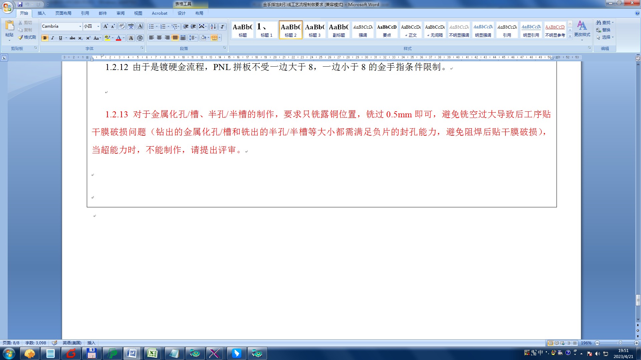Image resolution: width=641 pixels, height=360 pixels.
Task: Open the Paragraph dialog launcher
Action: click(x=225, y=48)
